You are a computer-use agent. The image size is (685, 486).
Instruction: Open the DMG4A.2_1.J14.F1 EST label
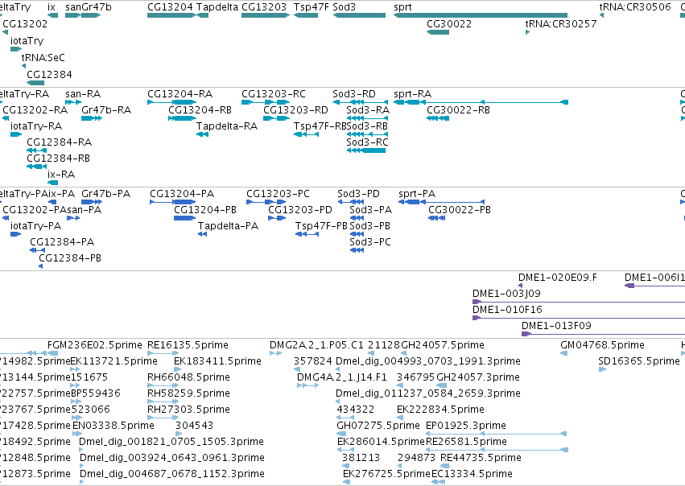[342, 377]
